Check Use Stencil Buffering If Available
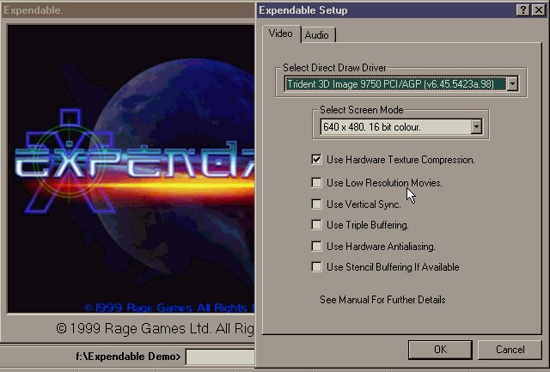Viewport: 550px width, 372px height. [316, 267]
